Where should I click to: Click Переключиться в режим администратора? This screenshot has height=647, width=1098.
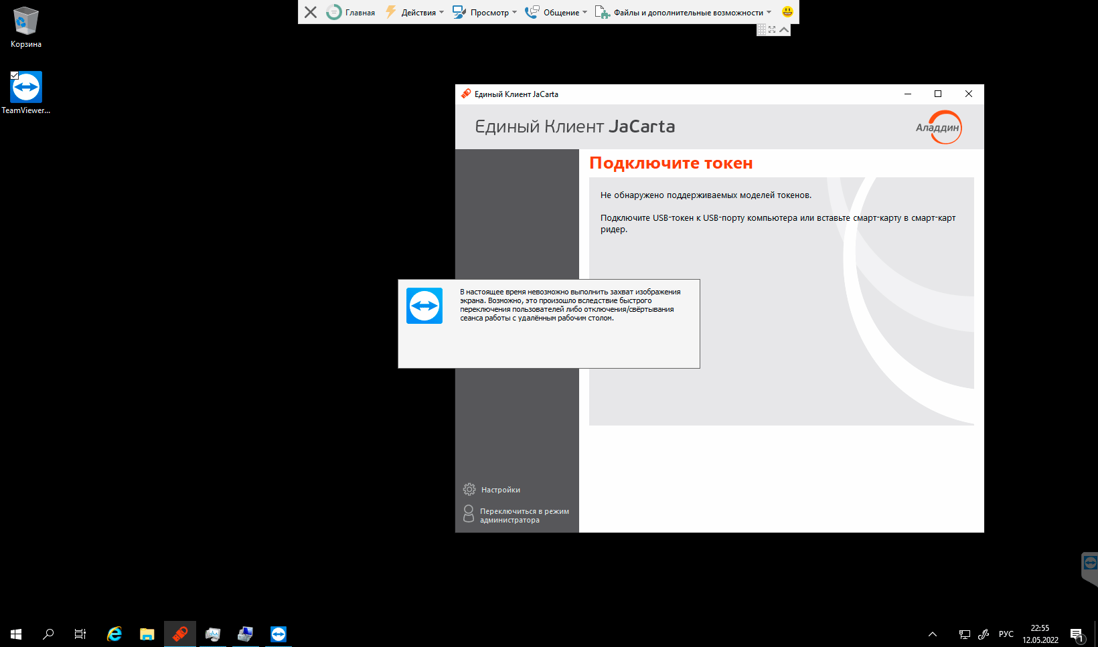524,515
